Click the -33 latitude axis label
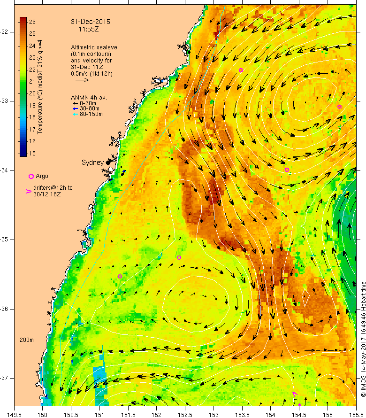 point(4,101)
